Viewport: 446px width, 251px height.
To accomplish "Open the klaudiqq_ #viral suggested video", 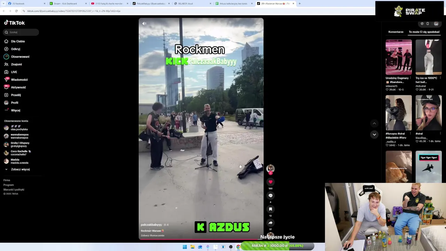I will pos(429,113).
